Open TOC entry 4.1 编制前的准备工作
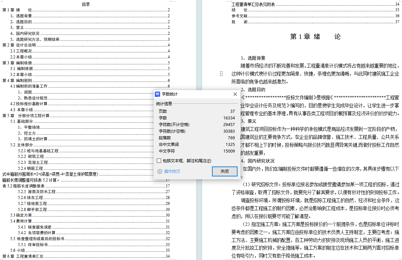 90,86
